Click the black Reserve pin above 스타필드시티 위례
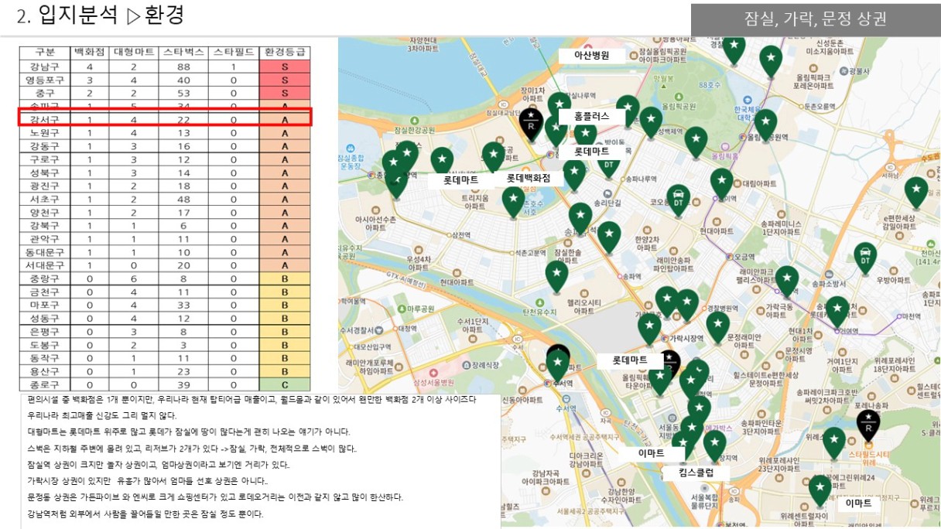The width and height of the screenshot is (941, 529). [x=867, y=425]
